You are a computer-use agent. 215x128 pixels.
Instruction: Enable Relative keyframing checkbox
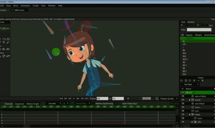[x=93, y=104]
